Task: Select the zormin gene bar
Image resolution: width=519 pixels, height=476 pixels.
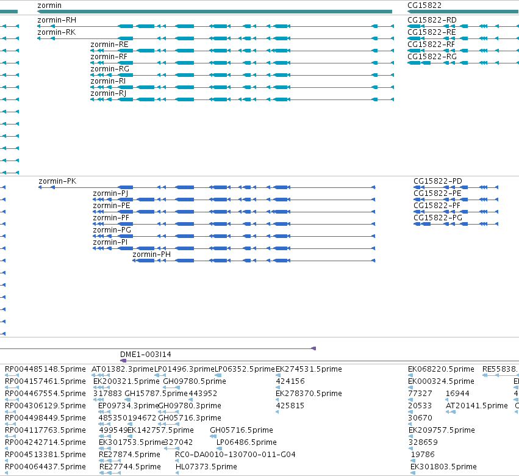Action: (215, 12)
